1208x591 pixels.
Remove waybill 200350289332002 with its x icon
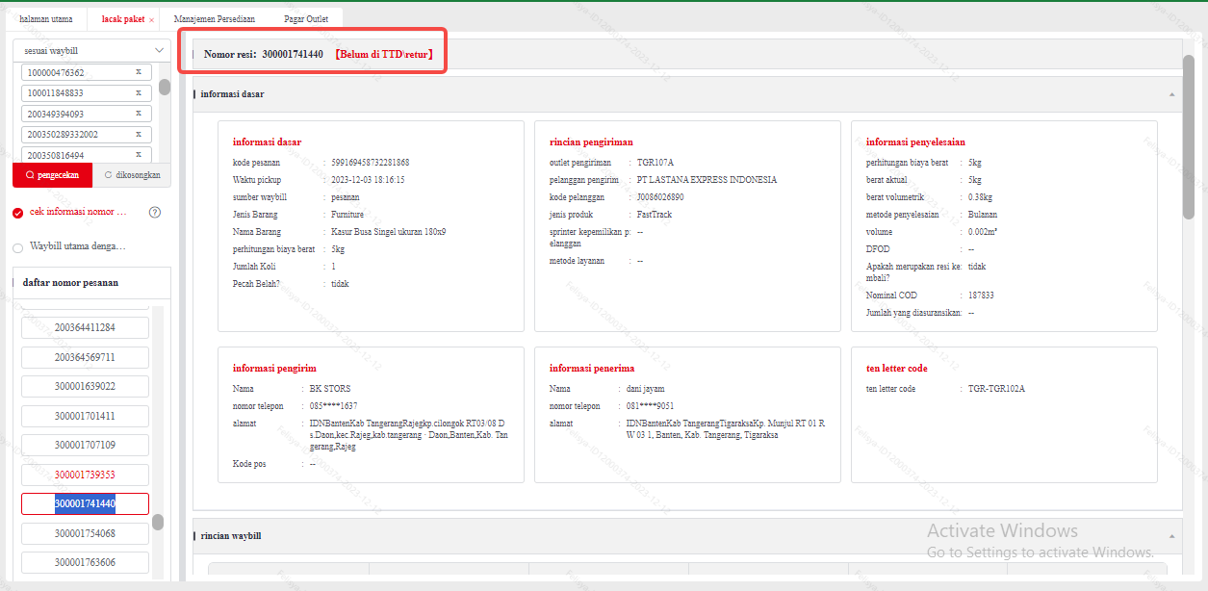pos(138,135)
